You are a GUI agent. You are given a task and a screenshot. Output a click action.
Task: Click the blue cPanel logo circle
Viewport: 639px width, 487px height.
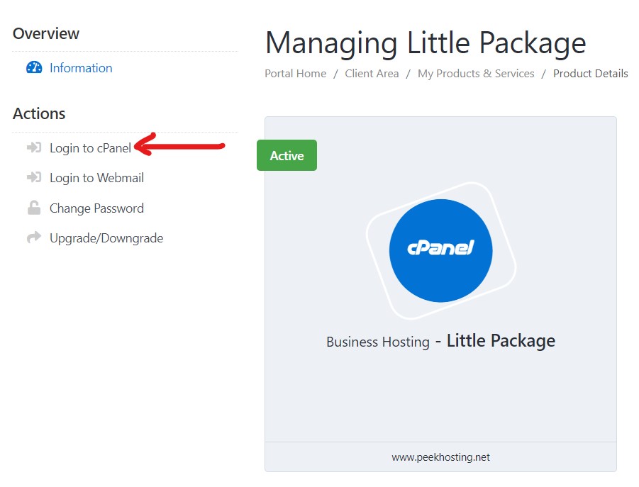coord(440,250)
